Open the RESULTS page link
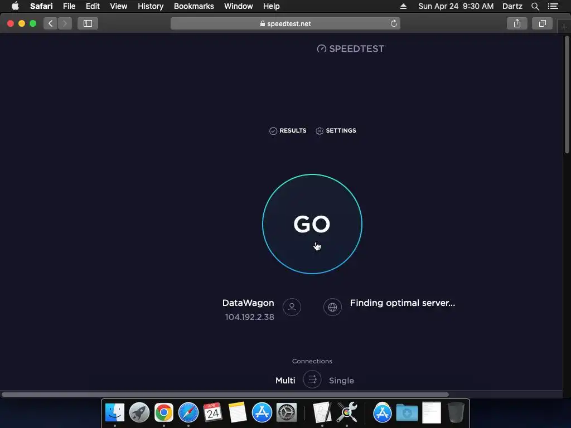Image resolution: width=571 pixels, height=428 pixels. [288, 130]
